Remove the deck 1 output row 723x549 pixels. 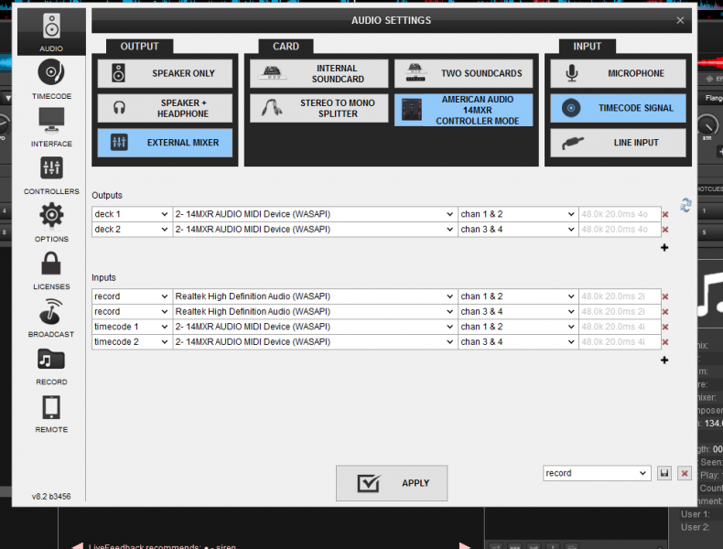tap(665, 214)
